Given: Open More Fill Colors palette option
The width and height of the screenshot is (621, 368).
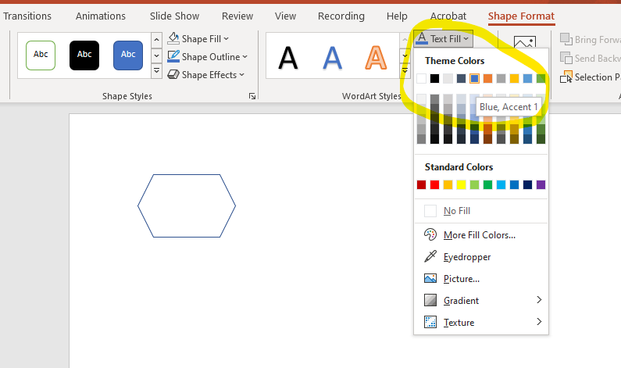Looking at the screenshot, I should point(430,234).
